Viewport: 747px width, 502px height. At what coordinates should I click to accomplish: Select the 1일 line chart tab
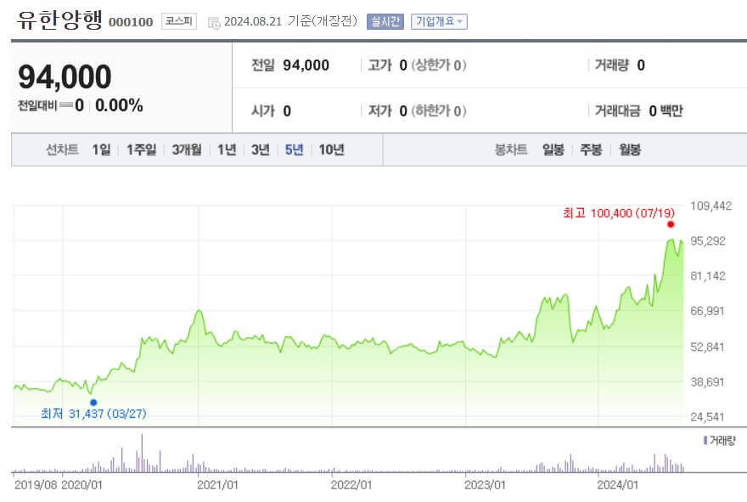click(101, 149)
